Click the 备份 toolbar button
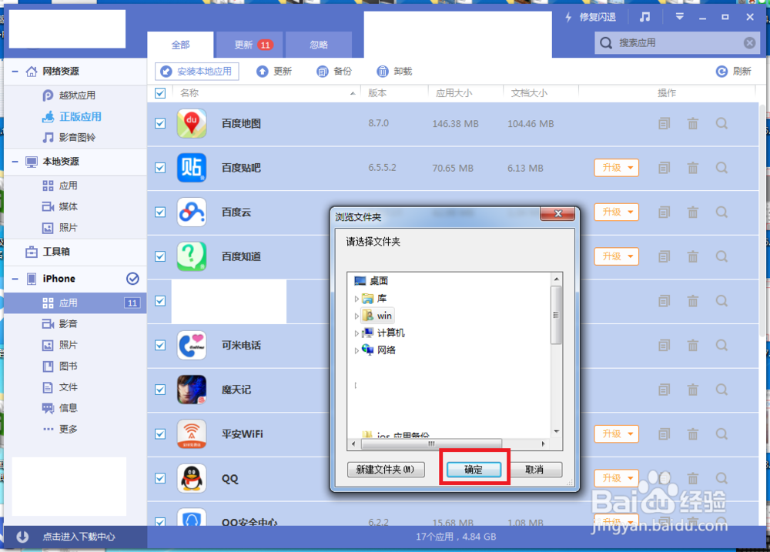This screenshot has width=770, height=552. pyautogui.click(x=334, y=71)
